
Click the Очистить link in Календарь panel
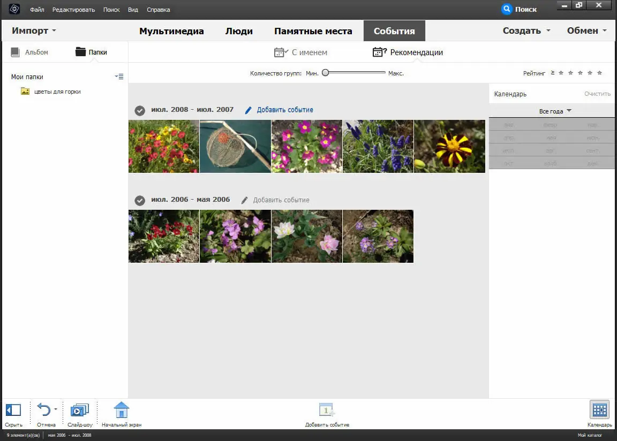(599, 93)
